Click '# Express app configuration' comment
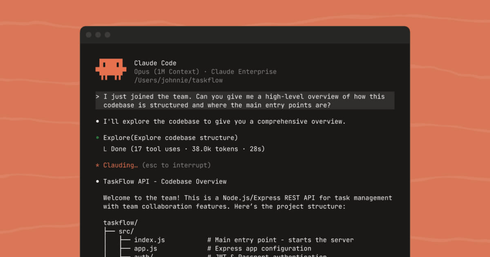The width and height of the screenshot is (490, 257). 259,249
